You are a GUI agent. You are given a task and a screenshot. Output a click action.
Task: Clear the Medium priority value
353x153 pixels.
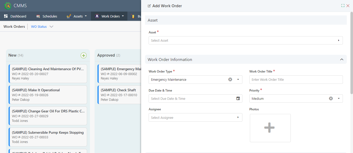tap(331, 98)
